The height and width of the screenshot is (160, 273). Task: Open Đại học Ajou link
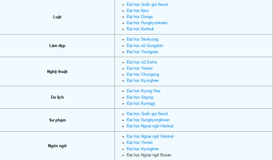pos(138,11)
